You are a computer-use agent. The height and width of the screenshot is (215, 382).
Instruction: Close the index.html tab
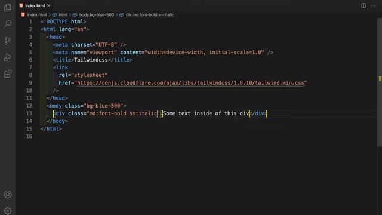(49, 5)
